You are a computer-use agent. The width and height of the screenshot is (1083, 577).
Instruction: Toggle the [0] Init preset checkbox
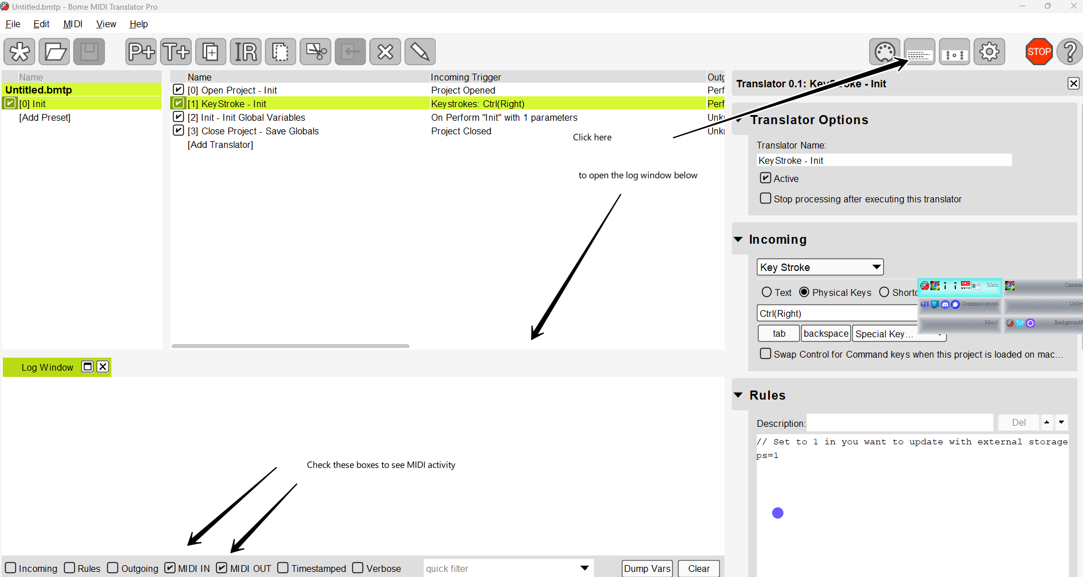10,103
